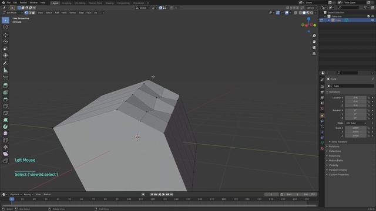376x211 pixels.
Task: Open World properties tab icon
Action: [x=322, y=108]
